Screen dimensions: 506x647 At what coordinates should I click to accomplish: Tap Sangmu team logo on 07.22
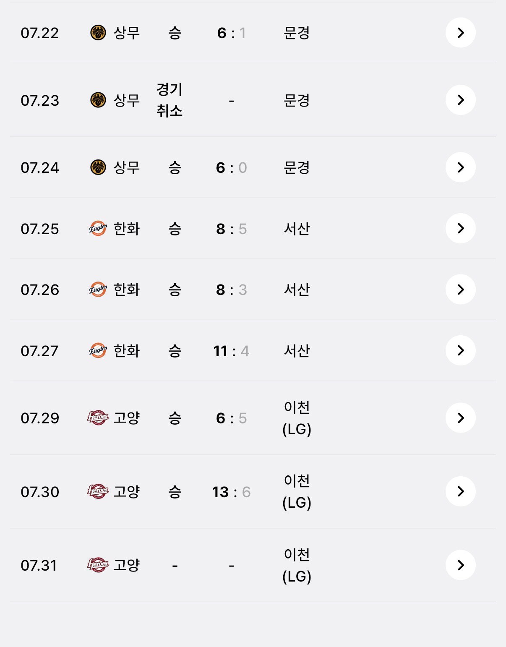98,33
